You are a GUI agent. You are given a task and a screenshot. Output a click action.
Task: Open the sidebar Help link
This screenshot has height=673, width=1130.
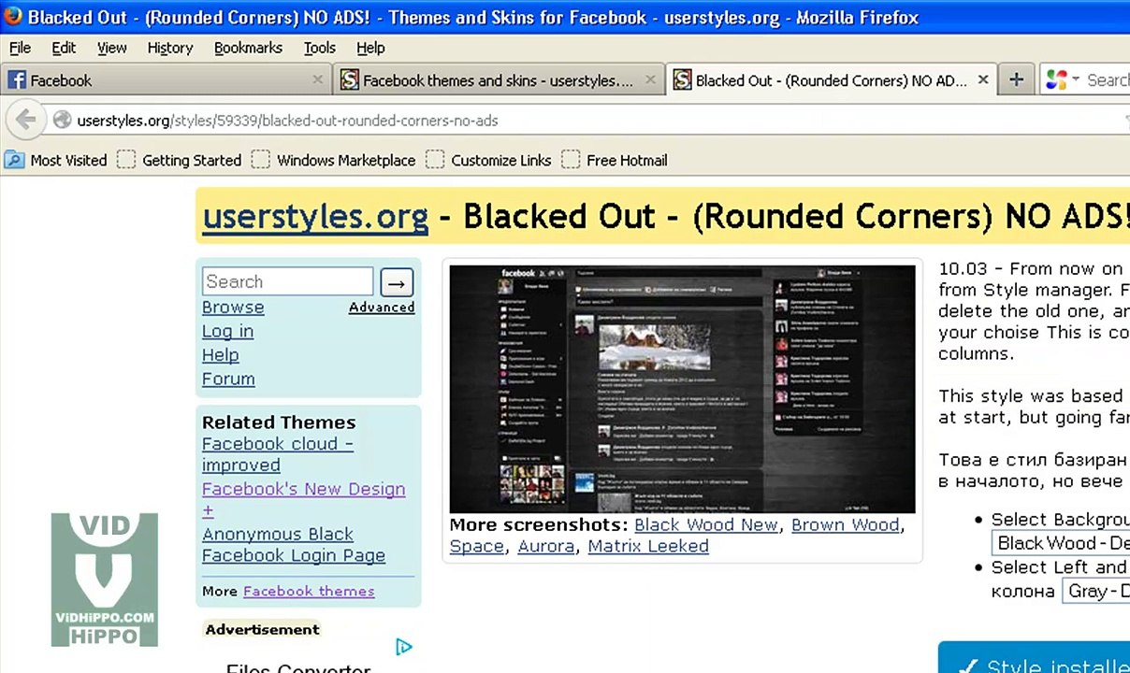pos(220,355)
